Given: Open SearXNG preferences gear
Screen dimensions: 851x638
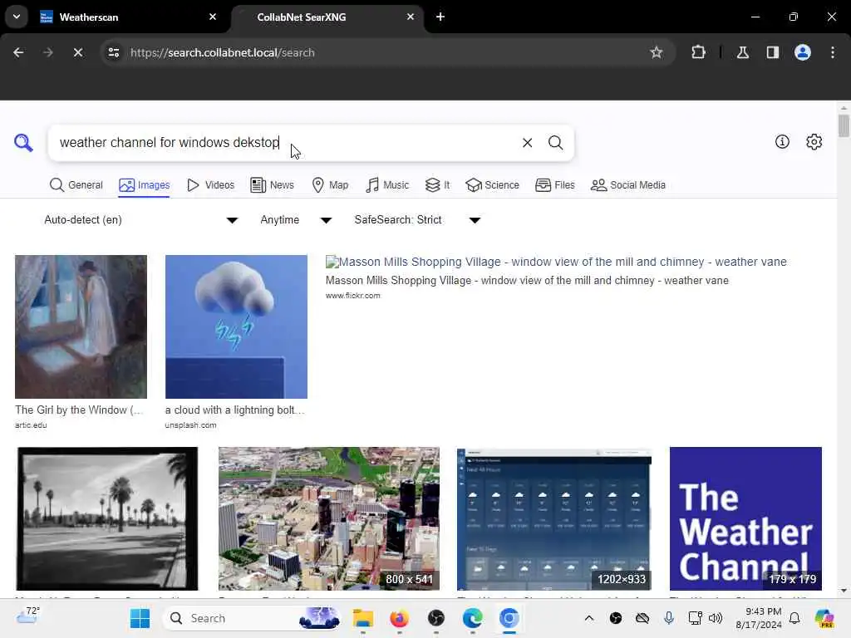Looking at the screenshot, I should point(814,141).
